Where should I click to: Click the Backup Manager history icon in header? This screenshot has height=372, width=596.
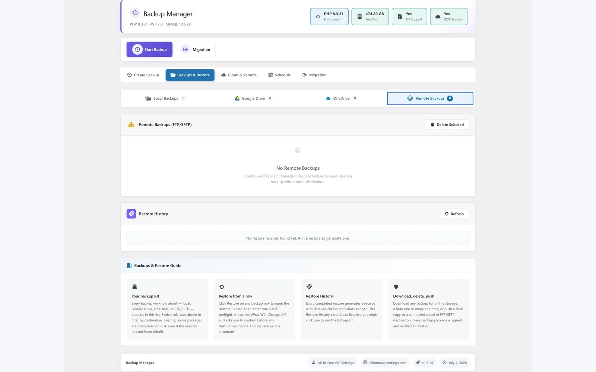coord(135,13)
